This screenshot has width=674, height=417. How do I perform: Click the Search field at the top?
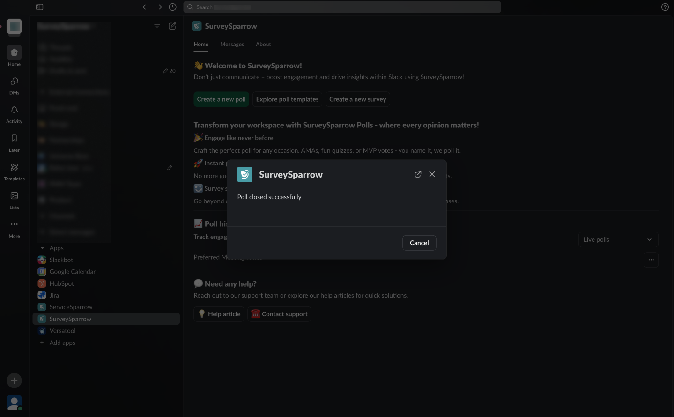pyautogui.click(x=342, y=7)
